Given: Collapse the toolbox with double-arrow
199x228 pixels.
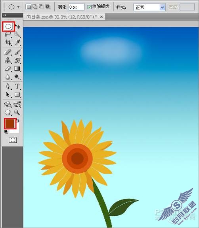Looking at the screenshot, I should [4, 15].
